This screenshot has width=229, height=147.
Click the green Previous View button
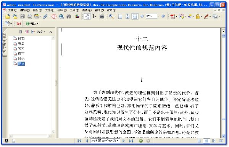[141, 141]
